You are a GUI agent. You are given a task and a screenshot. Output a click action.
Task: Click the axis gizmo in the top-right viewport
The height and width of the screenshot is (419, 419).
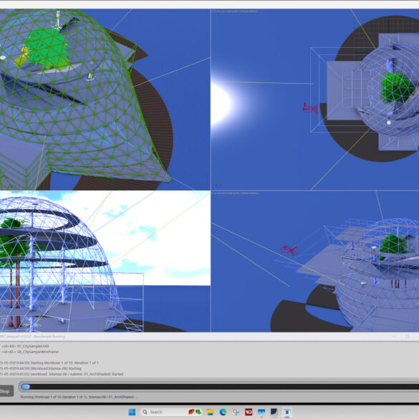coord(218,183)
